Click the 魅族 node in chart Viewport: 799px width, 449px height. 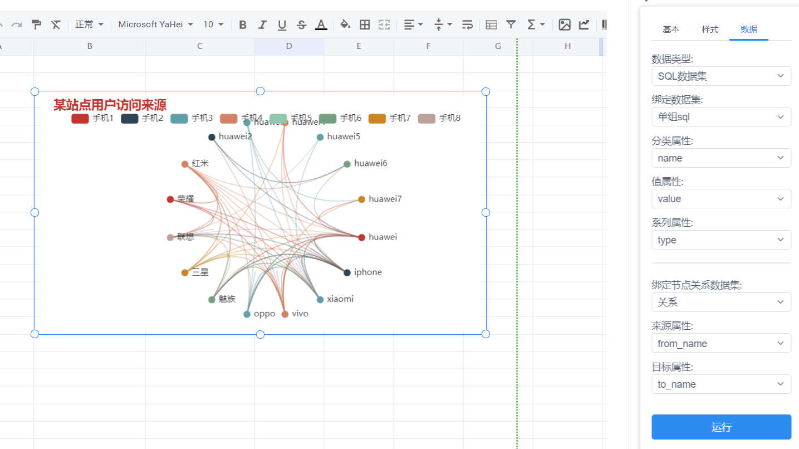(x=212, y=300)
